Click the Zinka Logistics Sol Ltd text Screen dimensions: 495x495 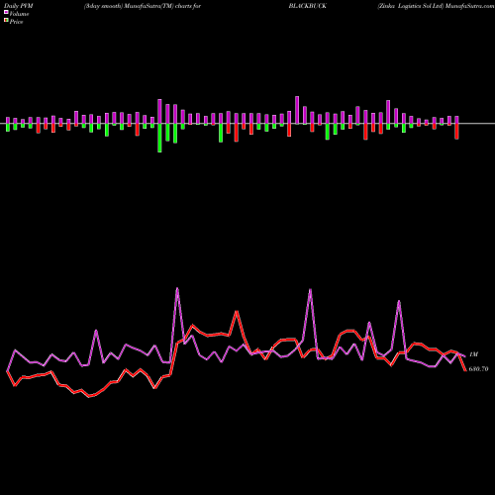pos(410,6)
